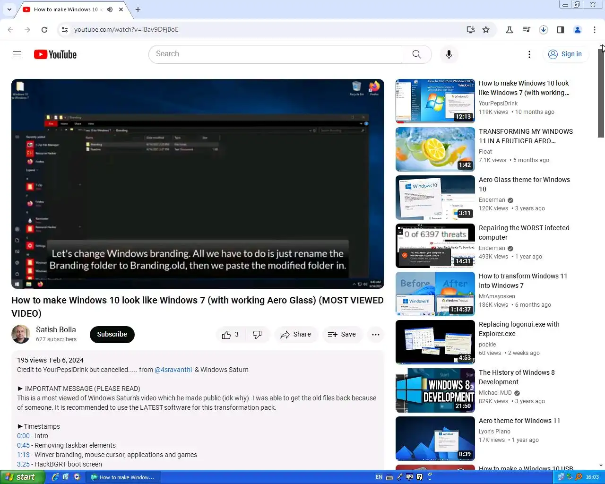Dislike the video with thumbs down
Viewport: 605px width, 484px height.
[257, 334]
